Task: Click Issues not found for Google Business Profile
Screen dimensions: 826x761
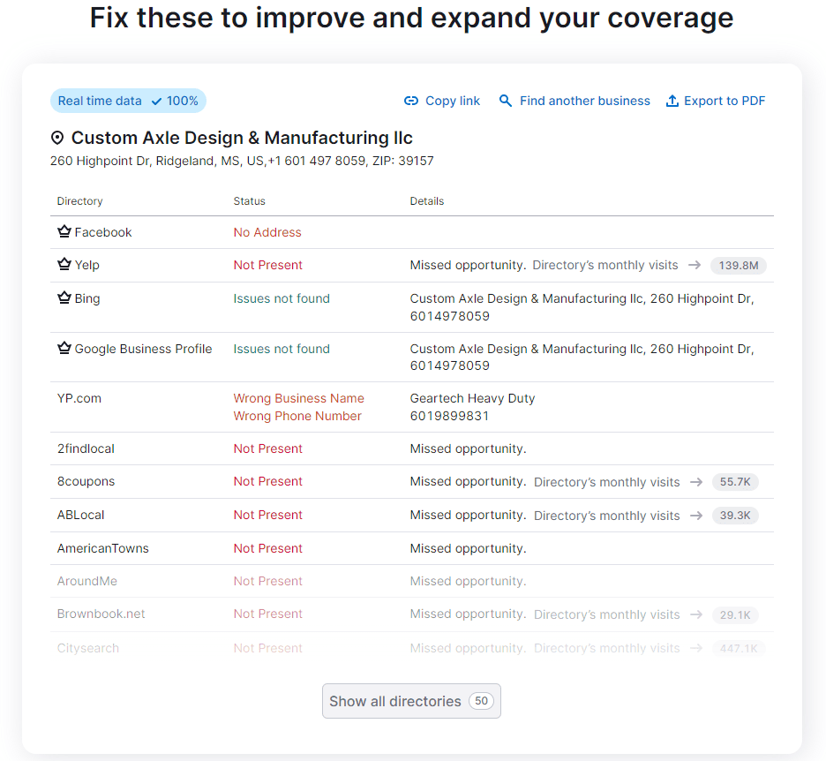Action: pos(282,349)
